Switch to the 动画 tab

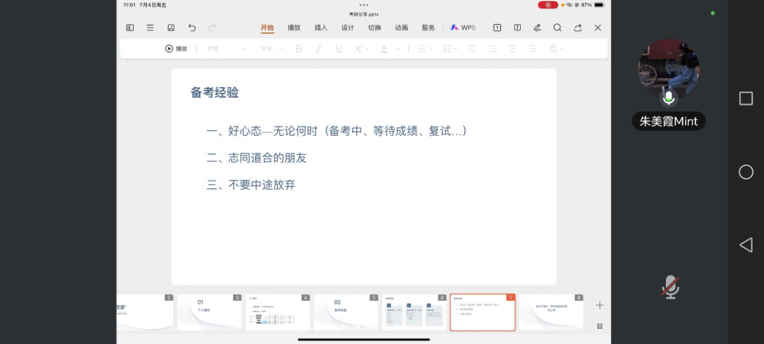[401, 28]
